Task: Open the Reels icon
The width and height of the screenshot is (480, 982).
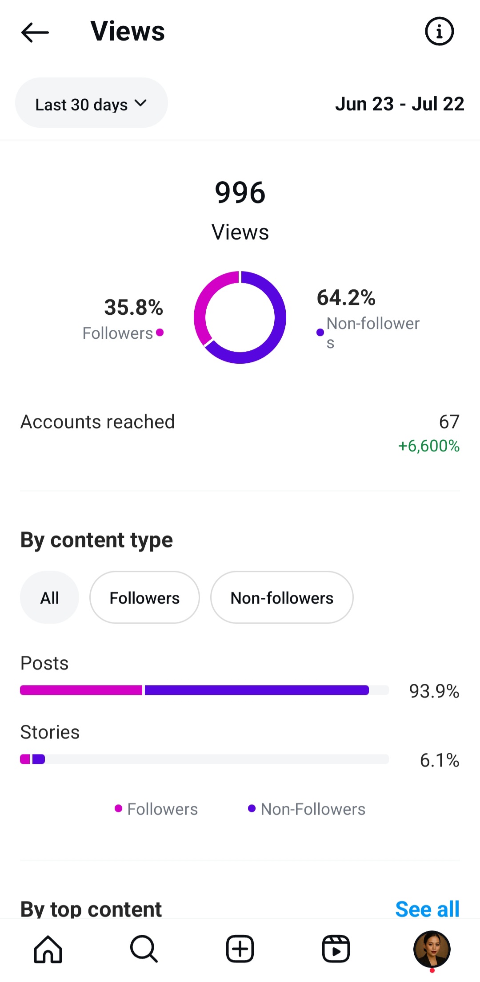Action: pyautogui.click(x=336, y=949)
